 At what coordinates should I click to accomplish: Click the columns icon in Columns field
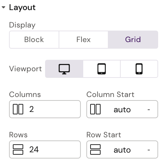point(18,109)
